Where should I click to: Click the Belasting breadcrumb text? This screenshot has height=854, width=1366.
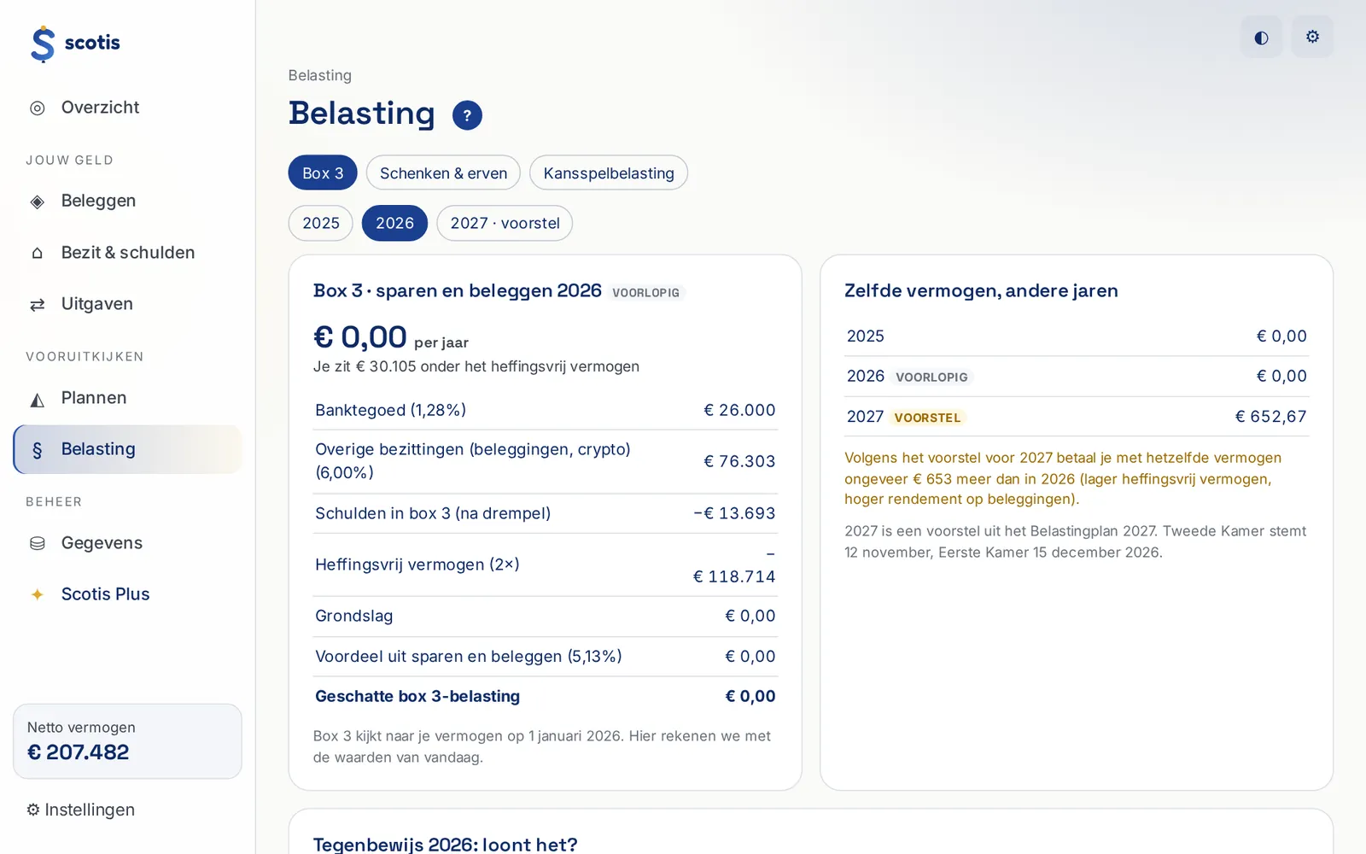pos(320,75)
